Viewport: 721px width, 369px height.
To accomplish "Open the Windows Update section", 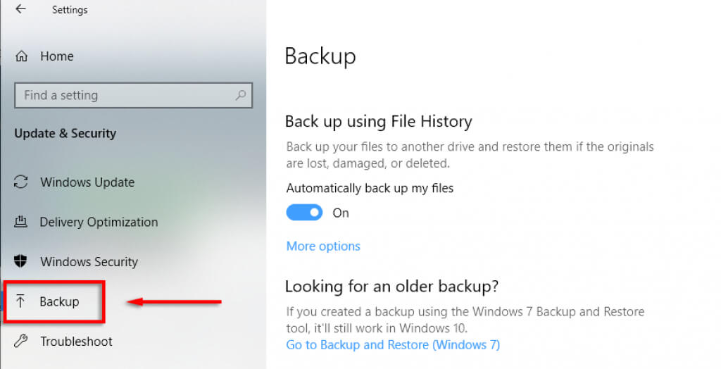I will 87,182.
